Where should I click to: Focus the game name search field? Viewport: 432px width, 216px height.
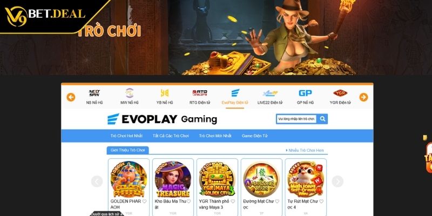296,119
